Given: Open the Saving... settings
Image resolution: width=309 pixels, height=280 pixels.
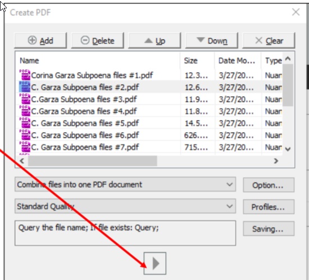Looking at the screenshot, I should (269, 229).
